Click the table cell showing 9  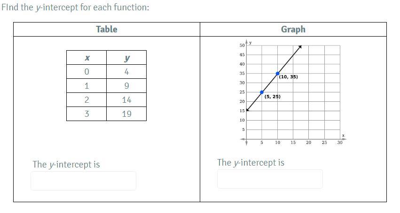point(126,86)
